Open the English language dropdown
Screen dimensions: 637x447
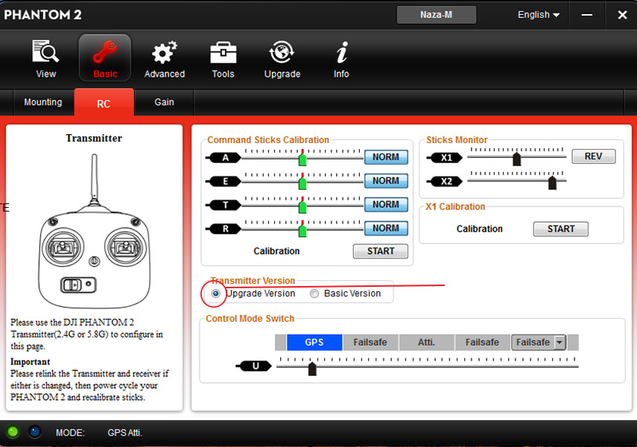click(x=538, y=15)
